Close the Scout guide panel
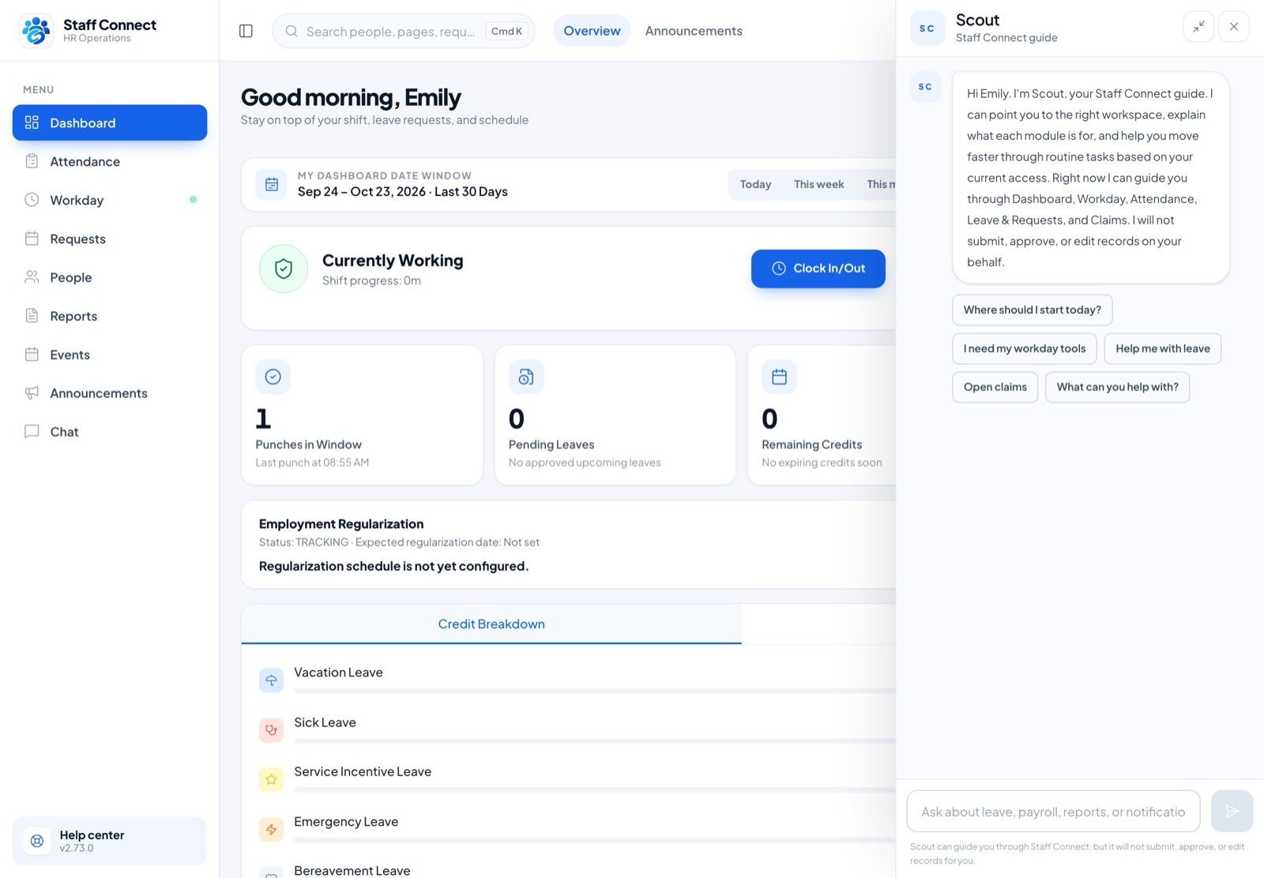This screenshot has height=878, width=1264. point(1234,26)
